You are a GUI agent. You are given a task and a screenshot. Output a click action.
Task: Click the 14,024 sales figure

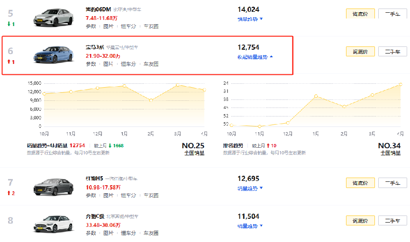click(x=248, y=9)
